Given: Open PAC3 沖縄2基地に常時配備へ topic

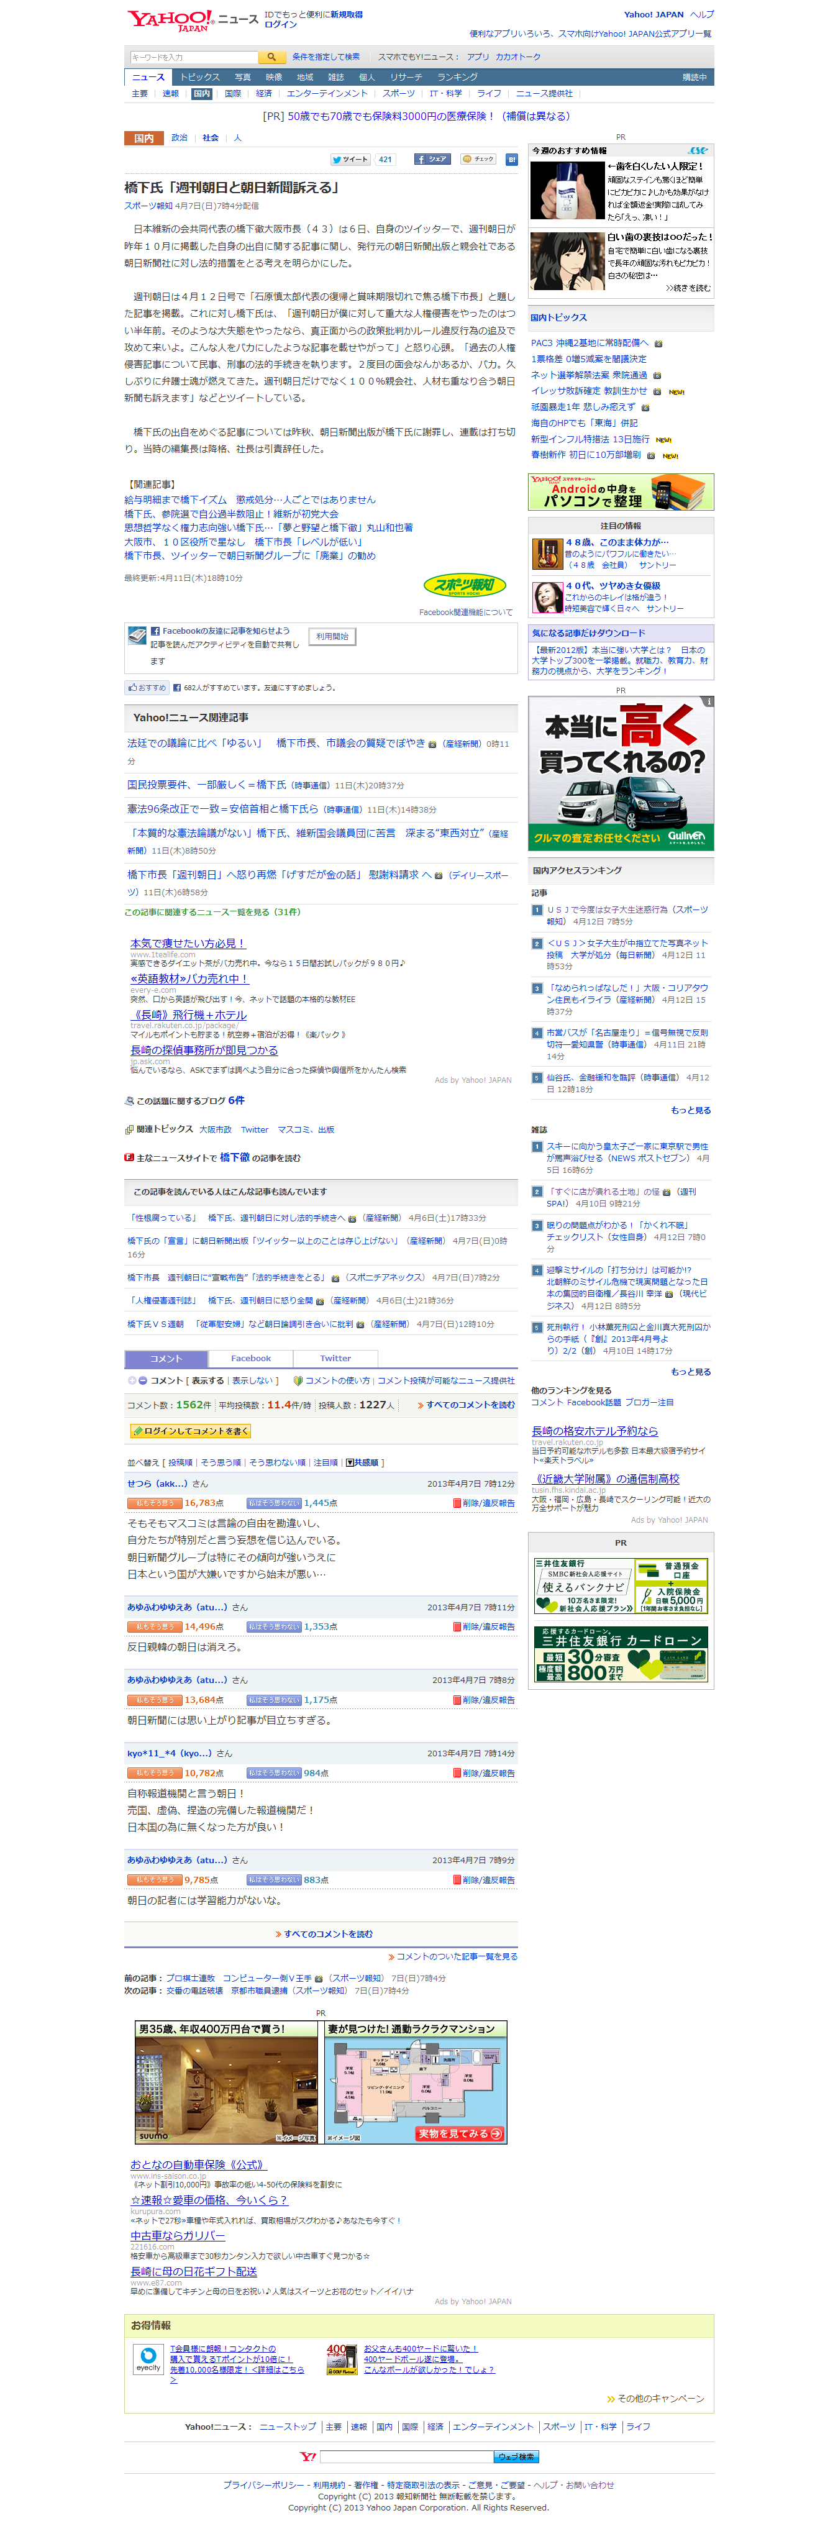Looking at the screenshot, I should [590, 343].
